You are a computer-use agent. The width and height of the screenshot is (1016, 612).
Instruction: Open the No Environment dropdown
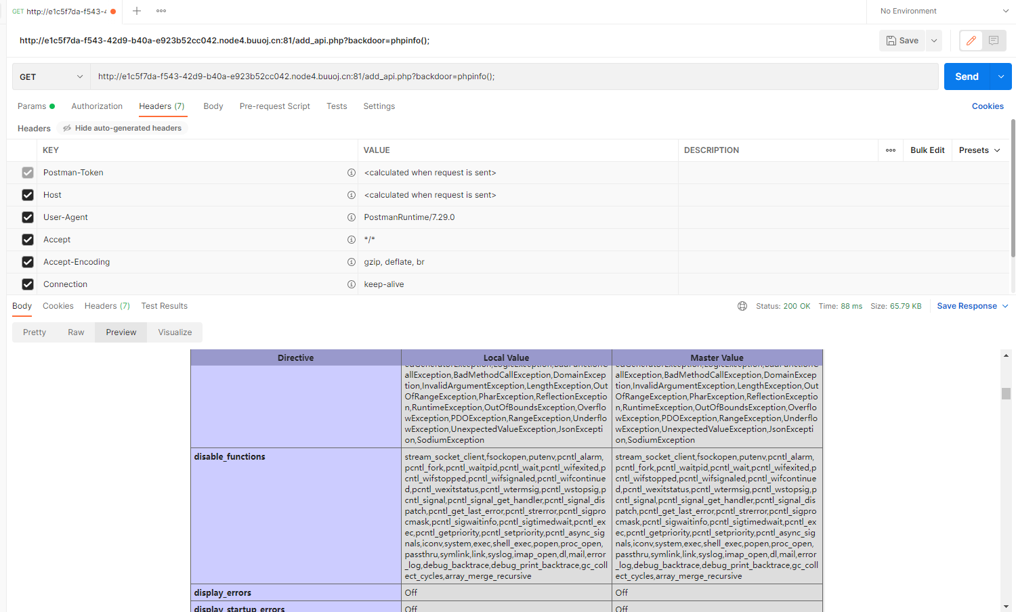click(x=944, y=11)
